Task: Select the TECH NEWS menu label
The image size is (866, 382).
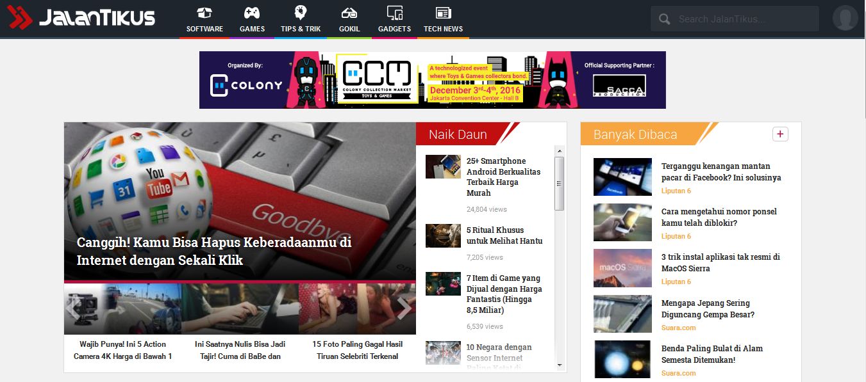Action: [x=443, y=29]
